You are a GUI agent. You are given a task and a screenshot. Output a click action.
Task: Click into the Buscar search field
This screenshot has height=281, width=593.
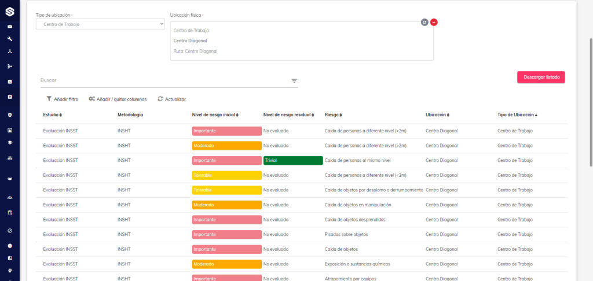pyautogui.click(x=164, y=80)
